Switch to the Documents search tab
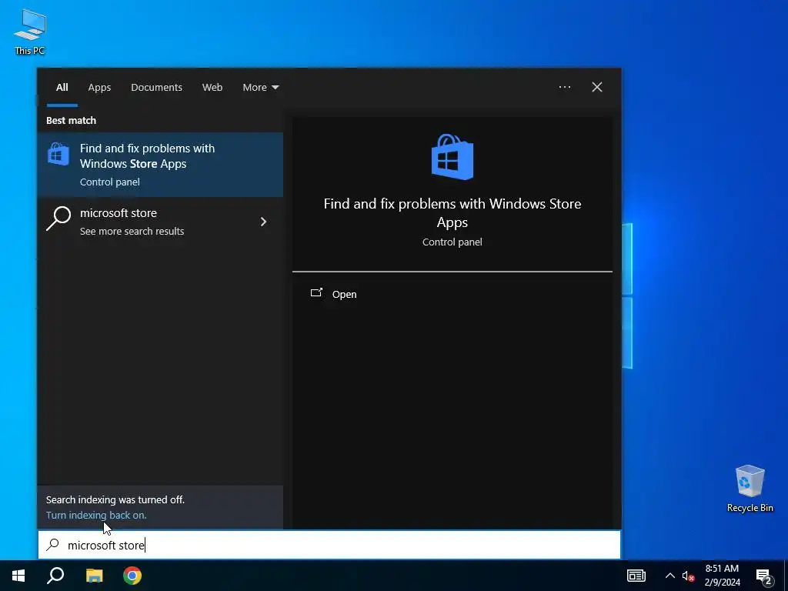This screenshot has height=591, width=788. (156, 88)
